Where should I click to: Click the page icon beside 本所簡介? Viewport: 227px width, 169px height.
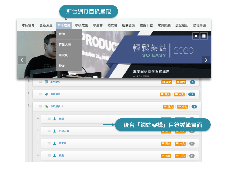pyautogui.click(x=46, y=82)
